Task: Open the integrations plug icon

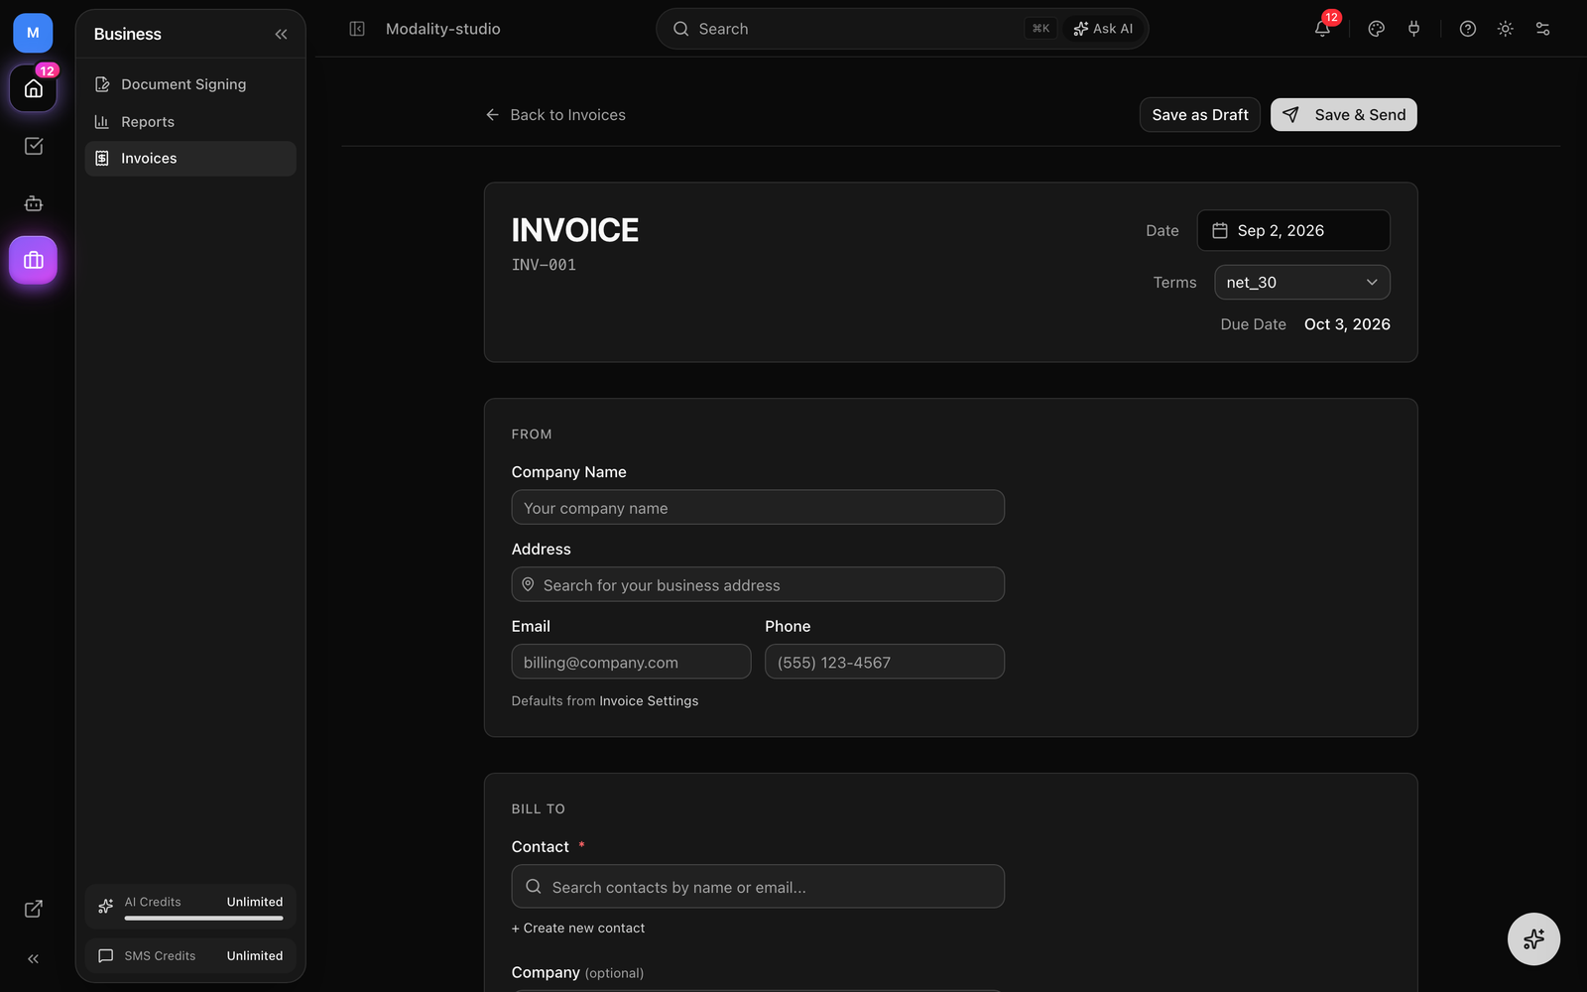Action: tap(1413, 29)
